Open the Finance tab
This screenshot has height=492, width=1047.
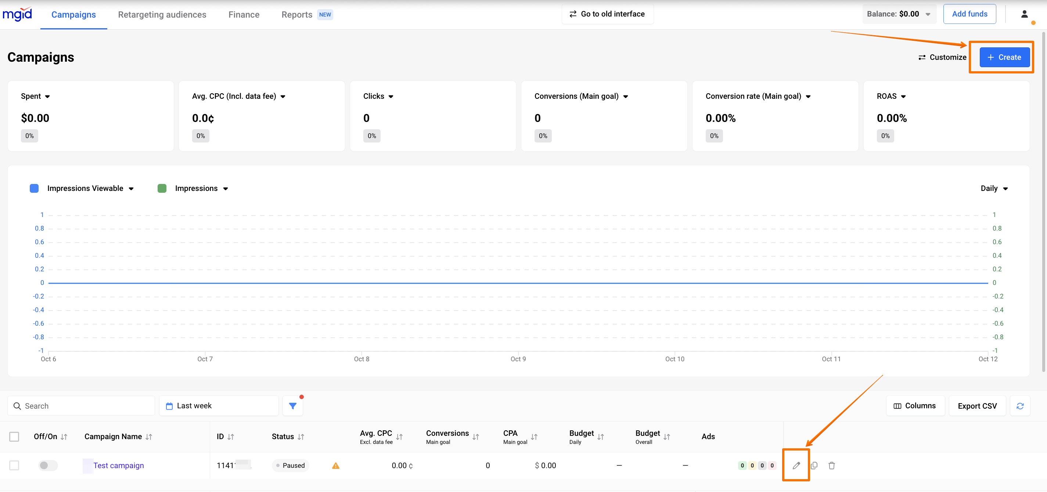(244, 15)
